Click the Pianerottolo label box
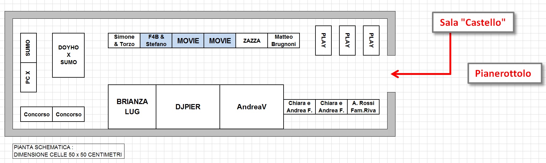546x163 pixels. (505, 73)
